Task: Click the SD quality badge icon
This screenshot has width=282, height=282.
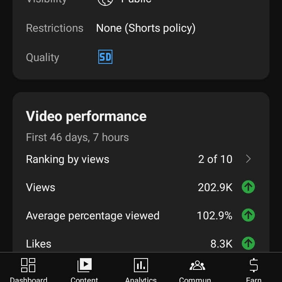Action: (x=105, y=57)
